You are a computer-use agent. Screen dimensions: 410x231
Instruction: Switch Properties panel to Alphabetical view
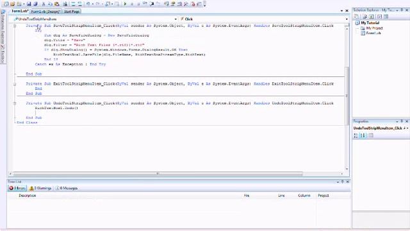(363, 135)
